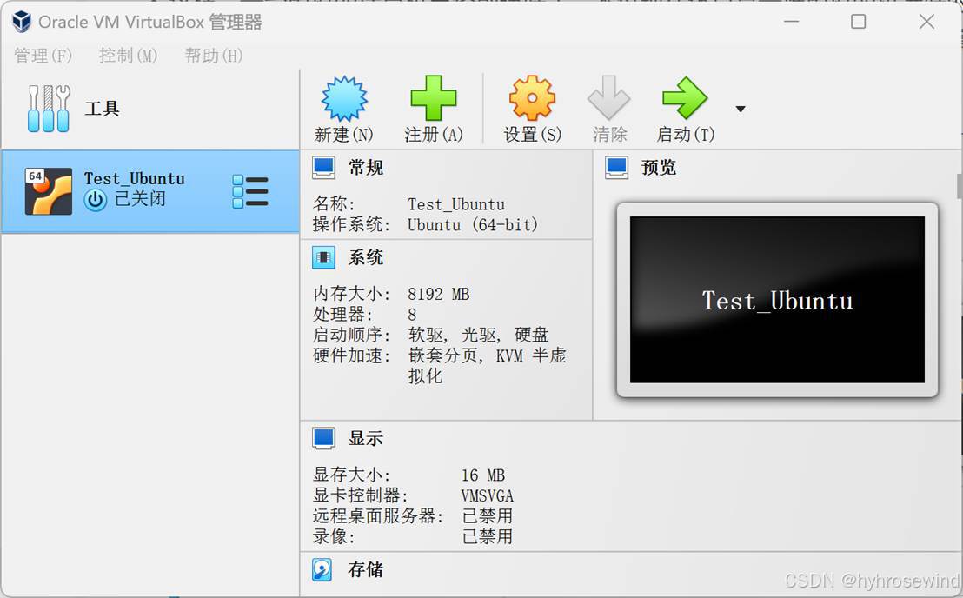Screen dimensions: 963x598
Task: Click the 16 MB video memory value
Action: [482, 475]
